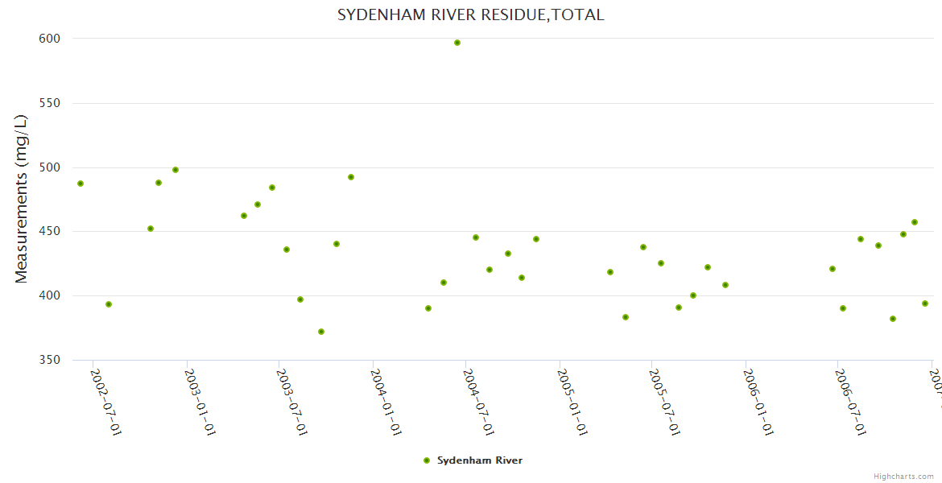
Task: Click the 2006-07-01 x-axis label
Action: (851, 402)
